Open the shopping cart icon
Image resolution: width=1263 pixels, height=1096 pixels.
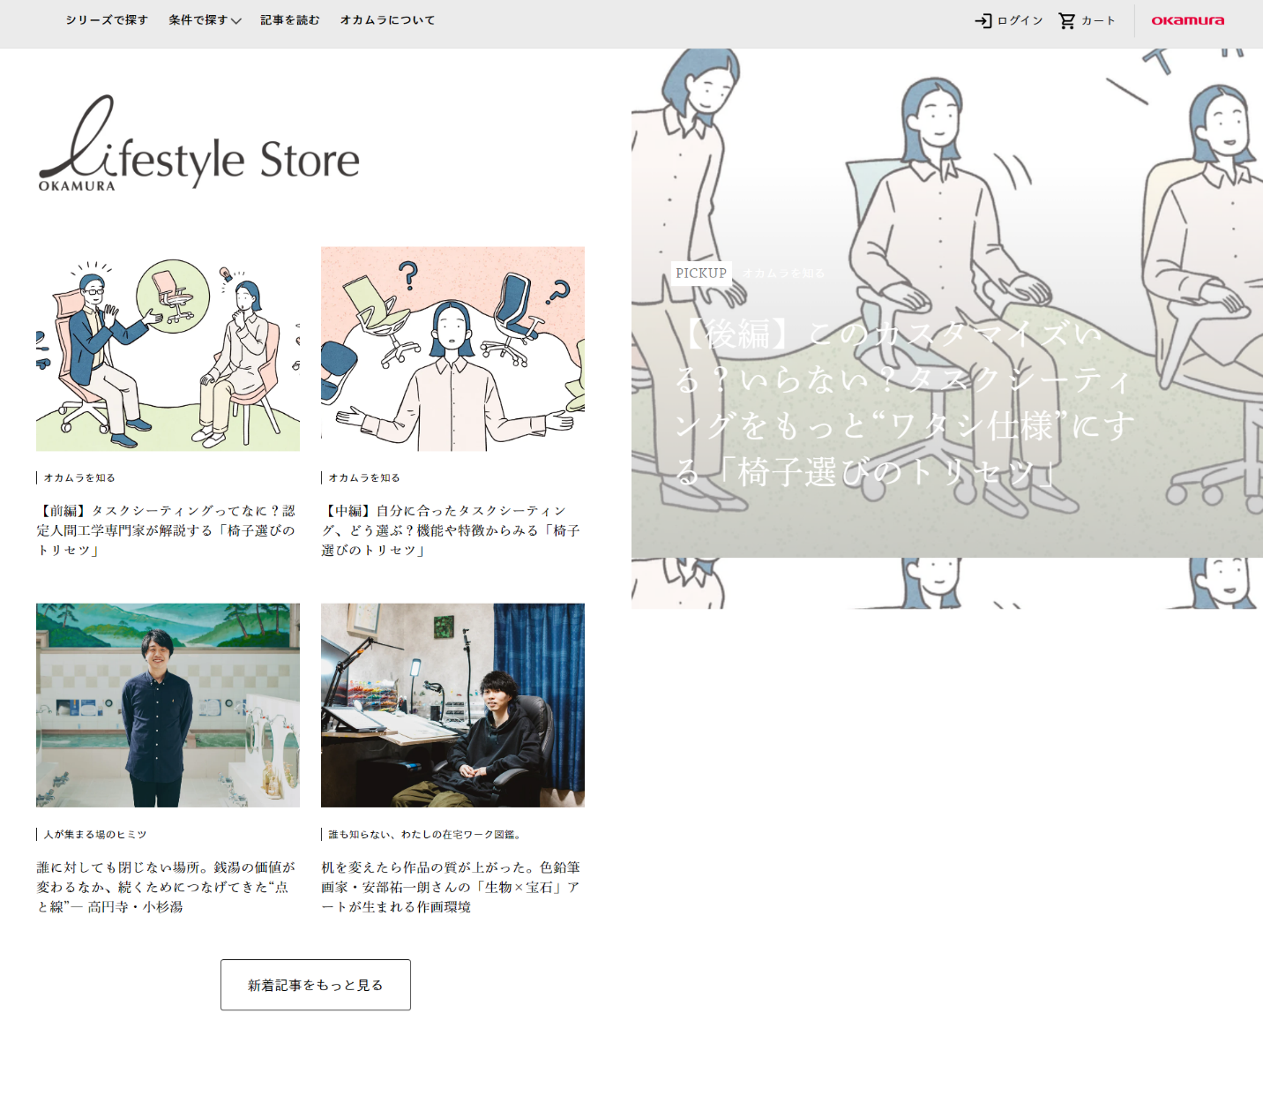(x=1066, y=20)
